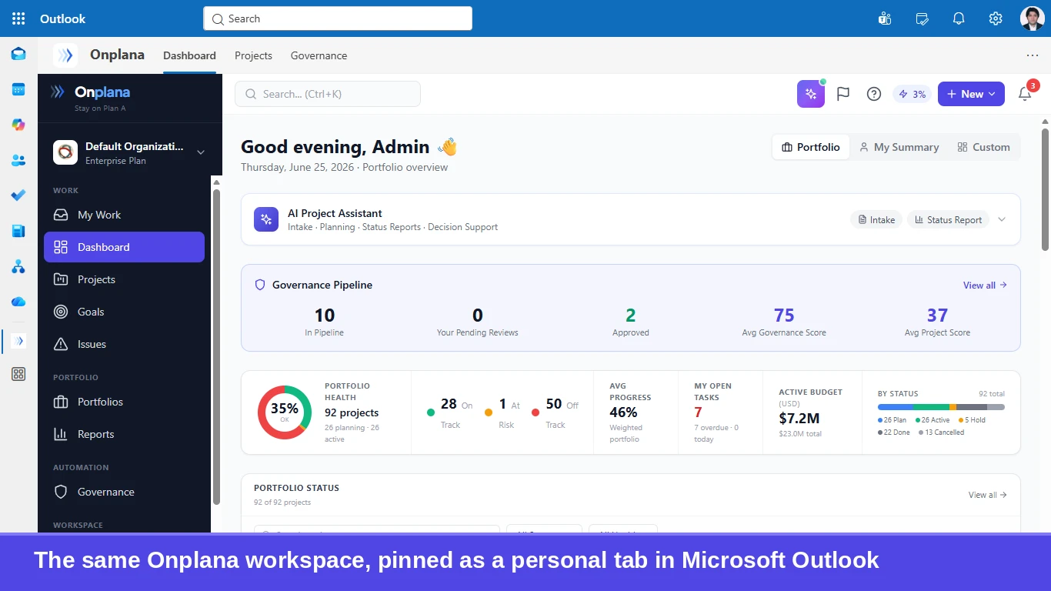1051x591 pixels.
Task: Click the 0 Your Pending Reviews count
Action: 477,315
